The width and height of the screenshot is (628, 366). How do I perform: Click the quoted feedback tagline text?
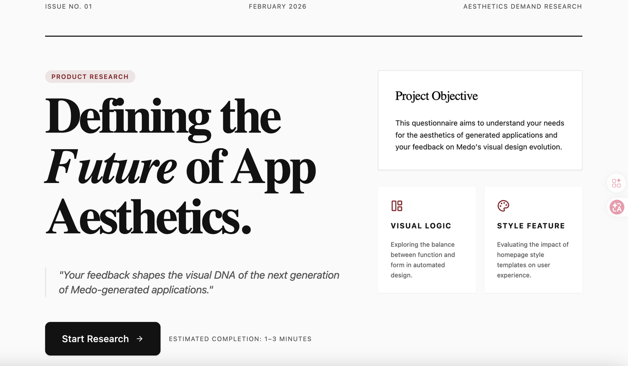tap(199, 282)
